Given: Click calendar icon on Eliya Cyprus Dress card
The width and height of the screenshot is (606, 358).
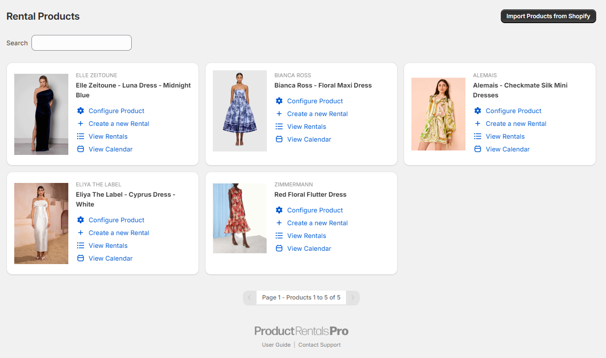Looking at the screenshot, I should pyautogui.click(x=81, y=259).
